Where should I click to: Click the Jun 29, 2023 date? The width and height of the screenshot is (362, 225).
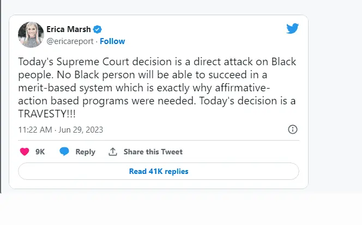tap(80, 130)
